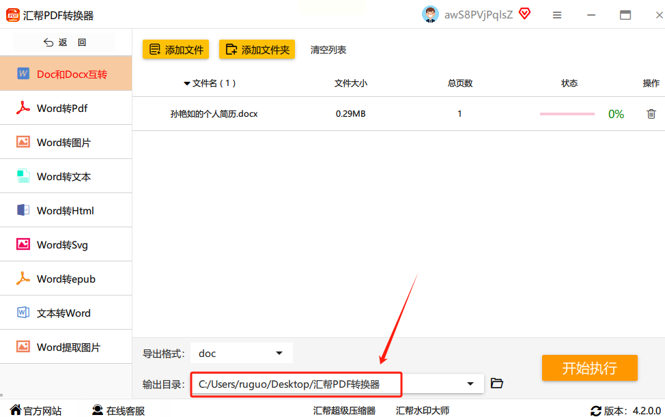Sort list by 文件名 column arrow

point(186,83)
